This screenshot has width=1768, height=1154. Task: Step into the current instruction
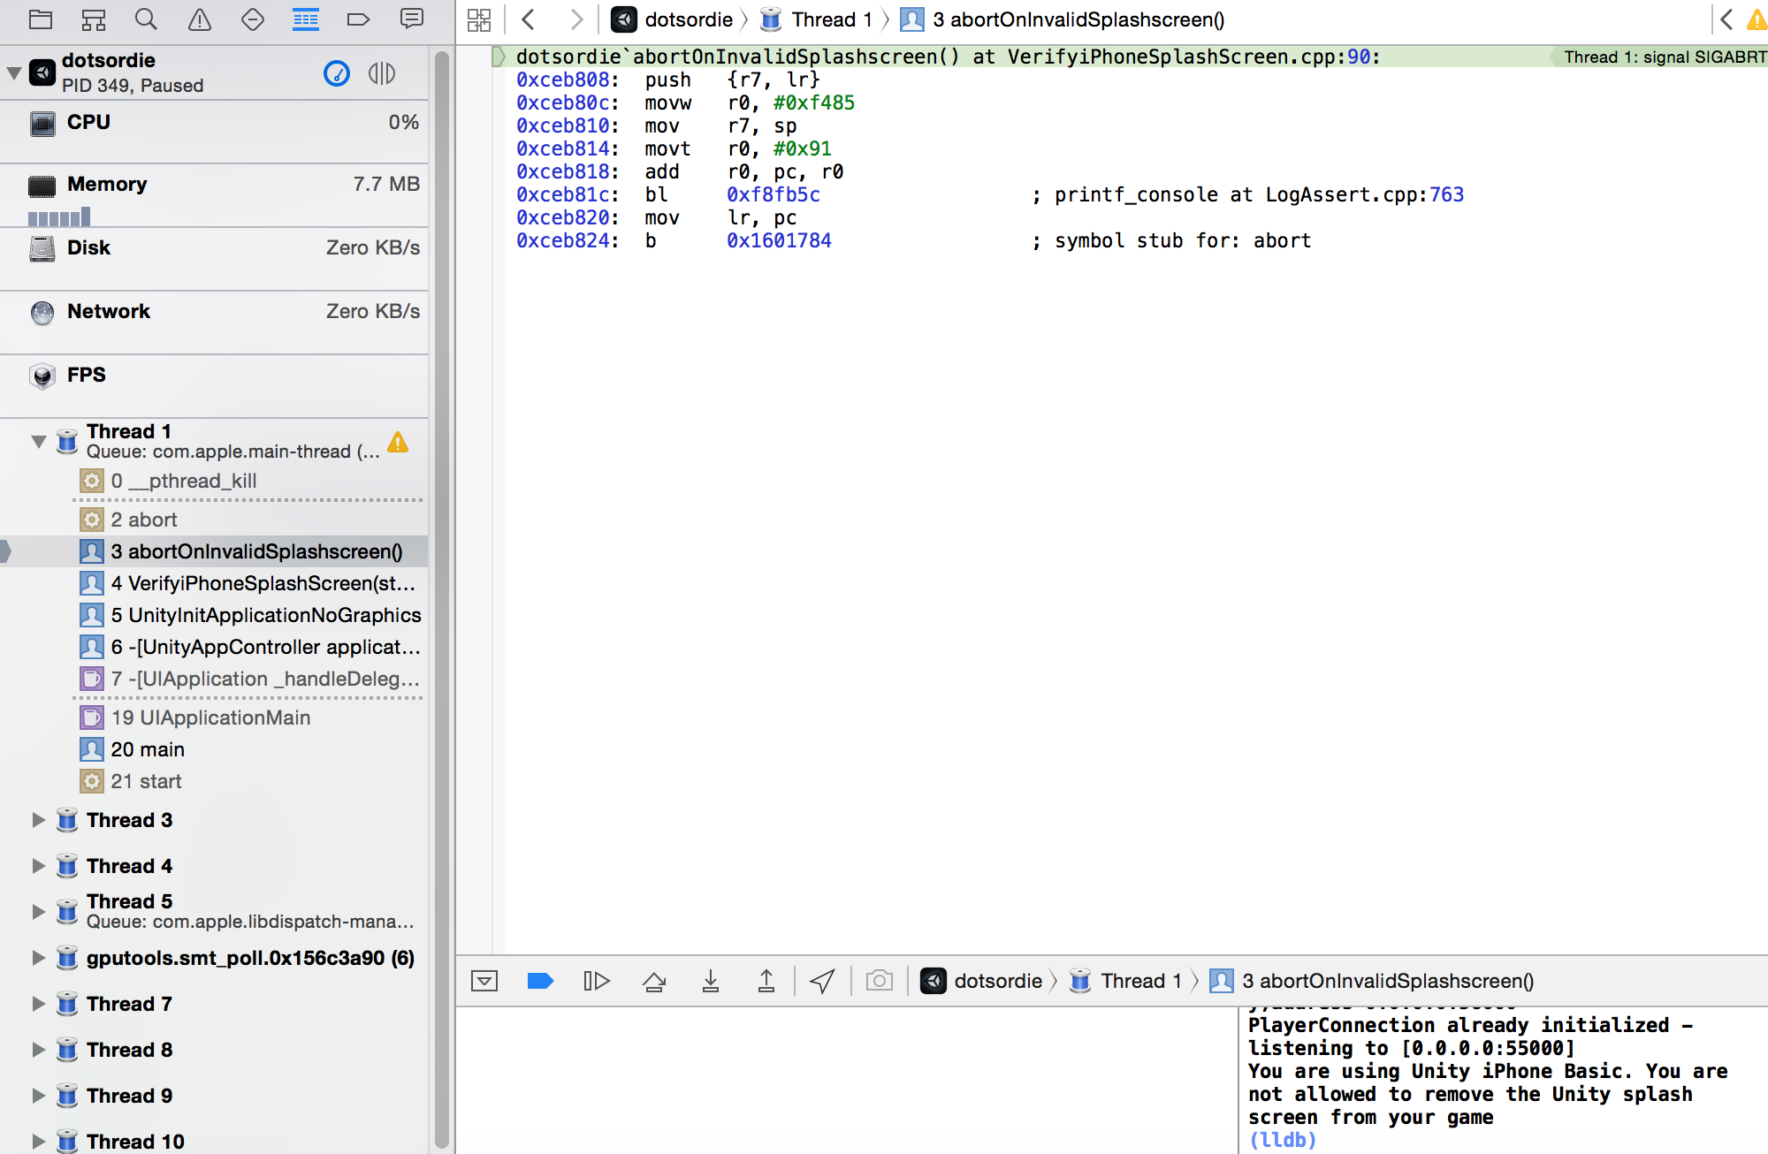[x=711, y=981]
